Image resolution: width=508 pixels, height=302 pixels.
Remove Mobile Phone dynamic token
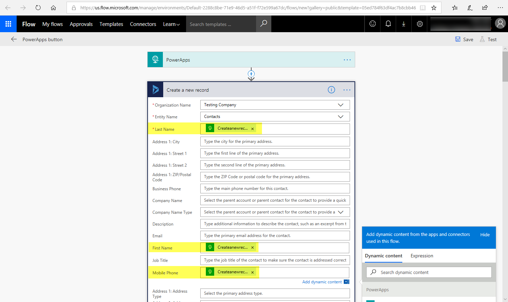[253, 272]
